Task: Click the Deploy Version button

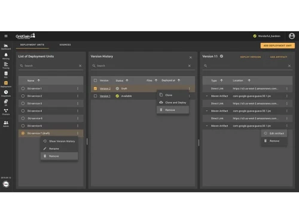Action: [251, 57]
